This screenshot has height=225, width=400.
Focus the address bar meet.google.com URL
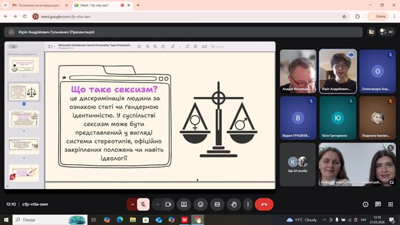pyautogui.click(x=65, y=16)
